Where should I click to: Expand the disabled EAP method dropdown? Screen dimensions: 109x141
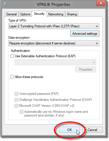click(55, 62)
